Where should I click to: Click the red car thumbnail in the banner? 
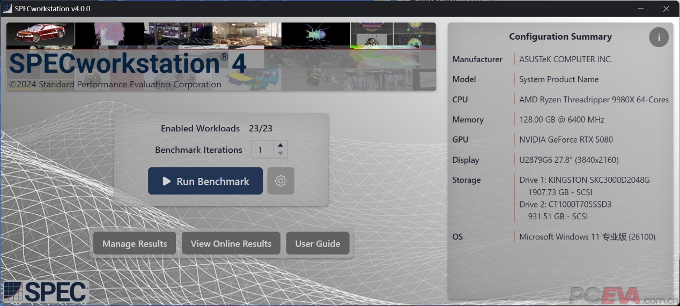[x=40, y=34]
